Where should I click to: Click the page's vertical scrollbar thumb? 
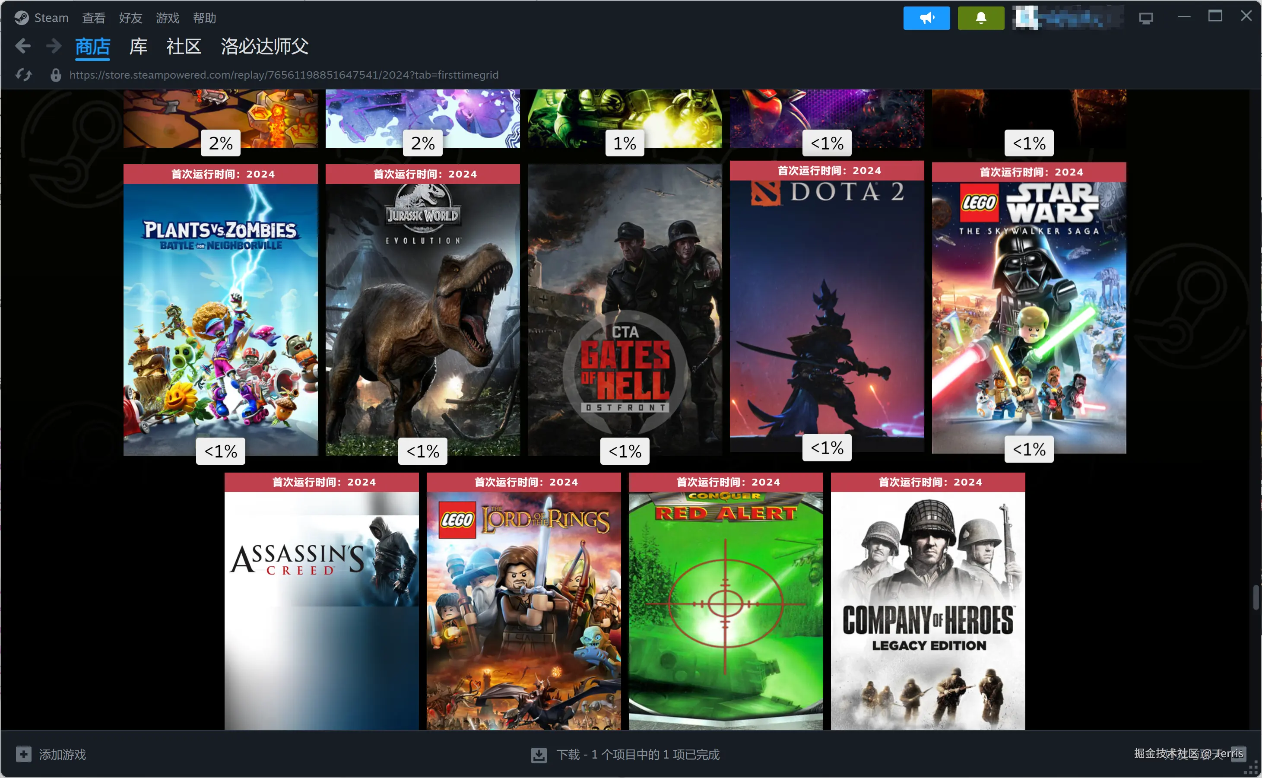(x=1256, y=597)
